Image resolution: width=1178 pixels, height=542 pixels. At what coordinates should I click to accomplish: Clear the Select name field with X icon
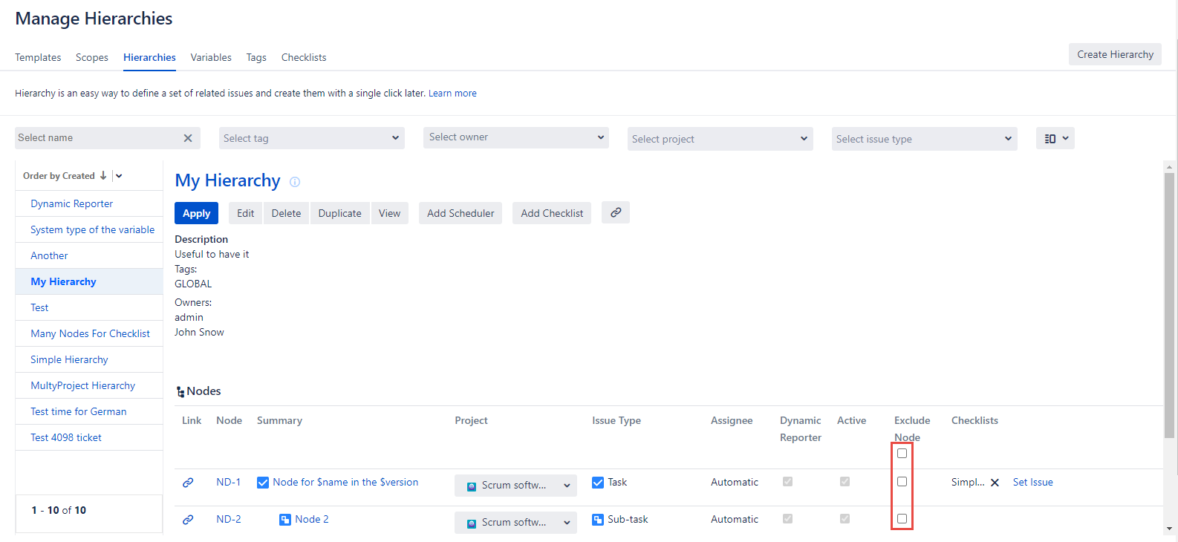tap(188, 138)
